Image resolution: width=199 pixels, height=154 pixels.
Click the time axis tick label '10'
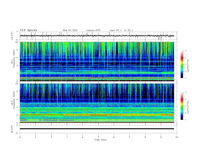click(x=177, y=137)
